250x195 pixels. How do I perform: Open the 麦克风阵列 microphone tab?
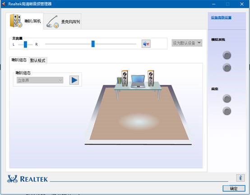[63, 22]
